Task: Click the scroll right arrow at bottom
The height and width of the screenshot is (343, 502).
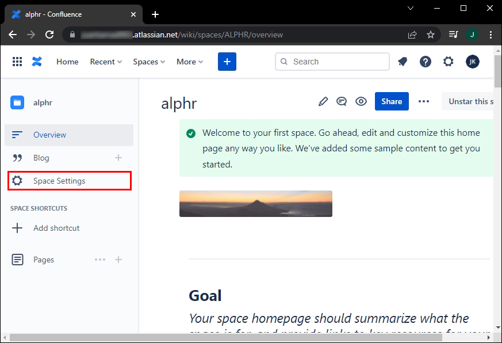Action: click(x=489, y=338)
